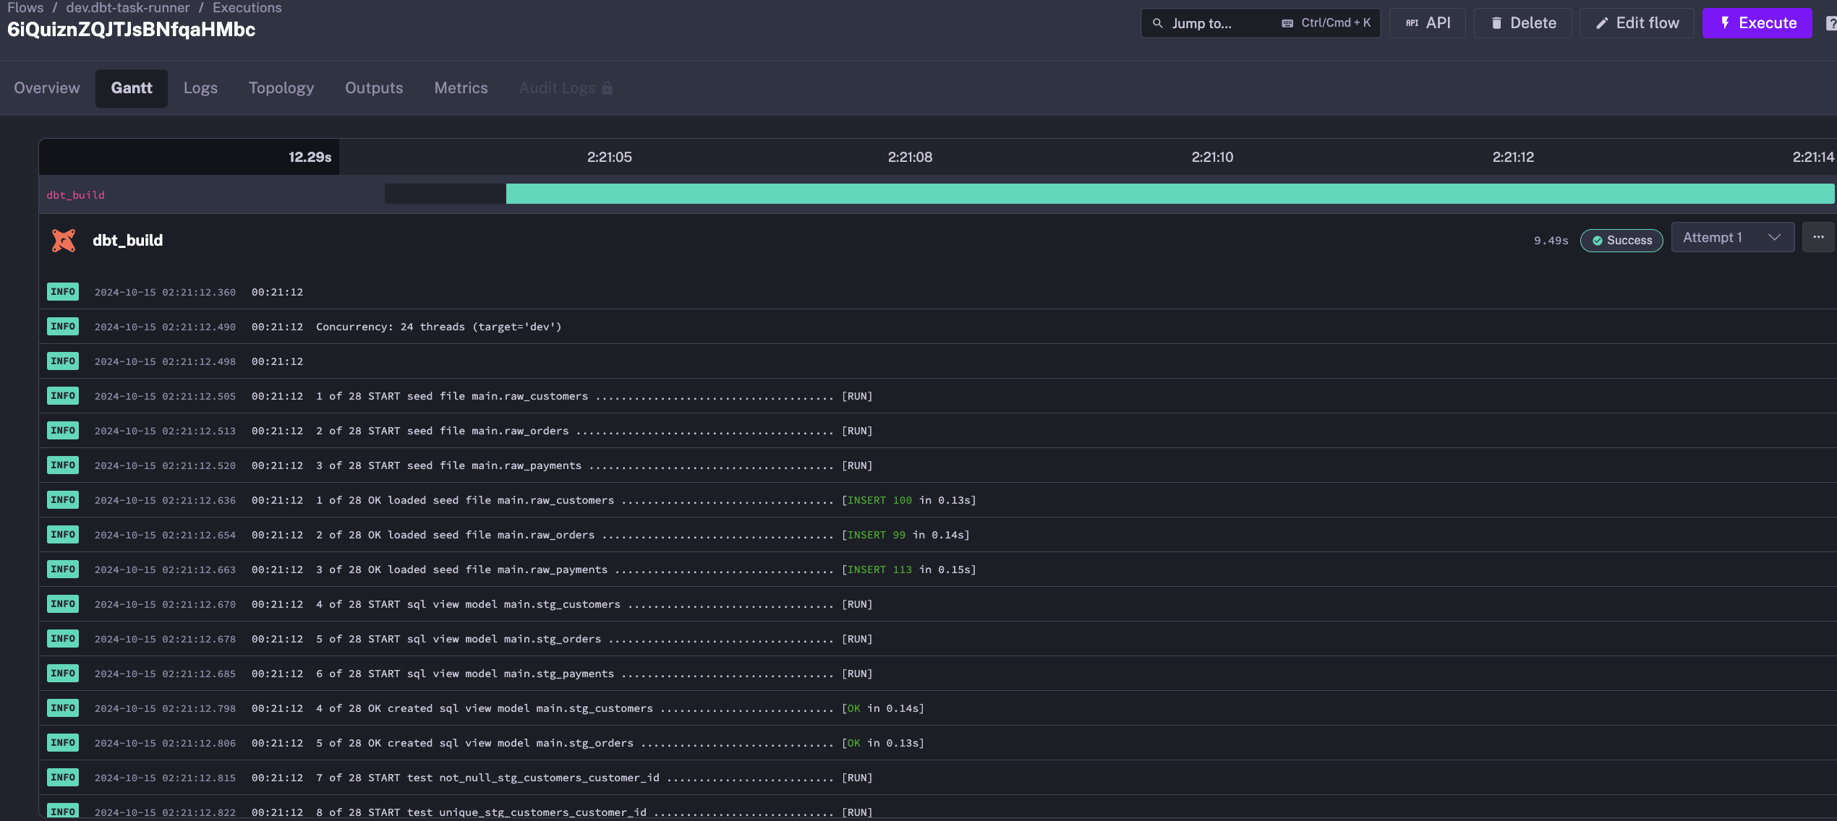Screen dimensions: 1837x821
Task: Click the dbt task logo icon
Action: click(x=64, y=240)
